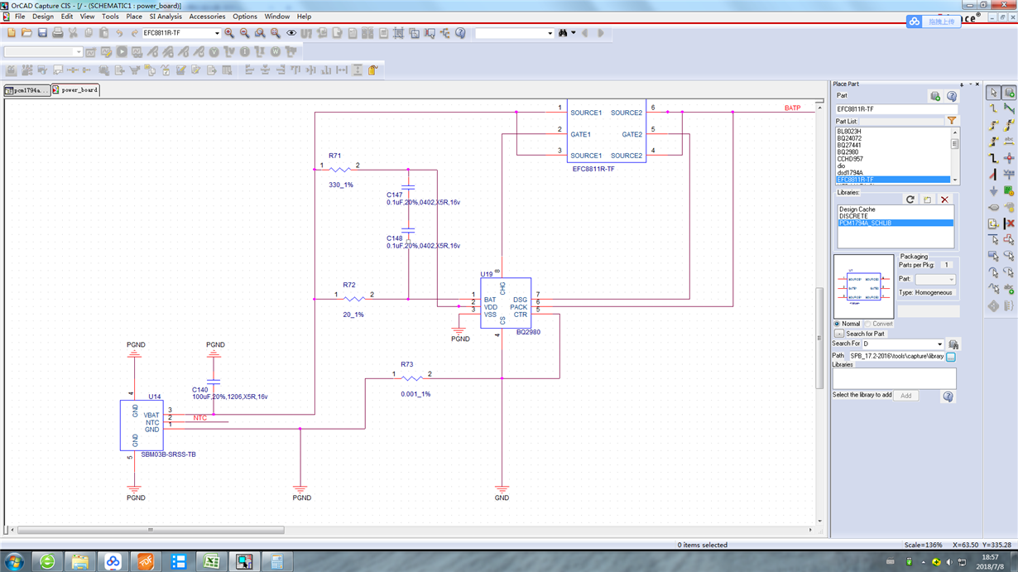
Task: Click the Help question-mark icon in top toolbar
Action: point(460,33)
